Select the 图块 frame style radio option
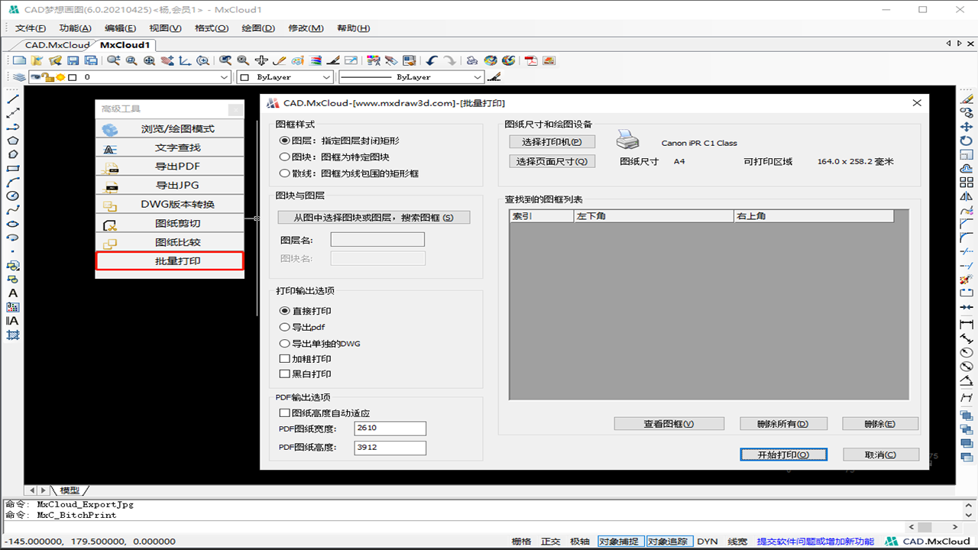This screenshot has width=978, height=550. click(x=285, y=157)
